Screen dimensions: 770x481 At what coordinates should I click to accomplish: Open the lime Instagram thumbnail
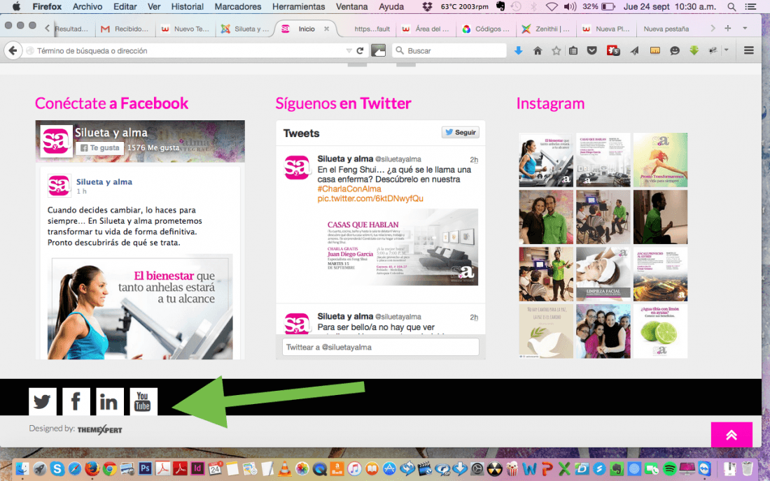click(x=661, y=331)
